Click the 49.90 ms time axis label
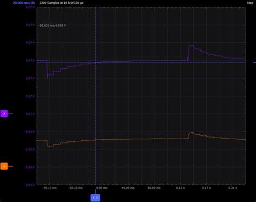The width and height of the screenshot is (256, 202). click(128, 188)
